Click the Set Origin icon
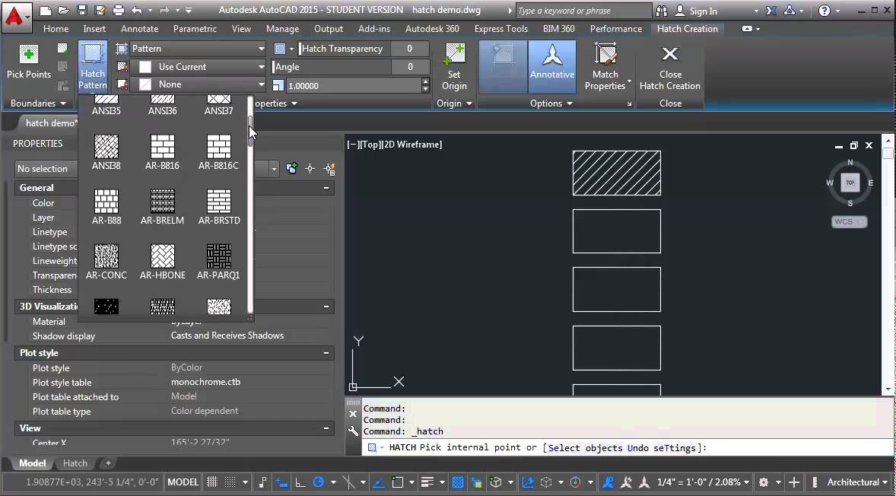 click(454, 54)
